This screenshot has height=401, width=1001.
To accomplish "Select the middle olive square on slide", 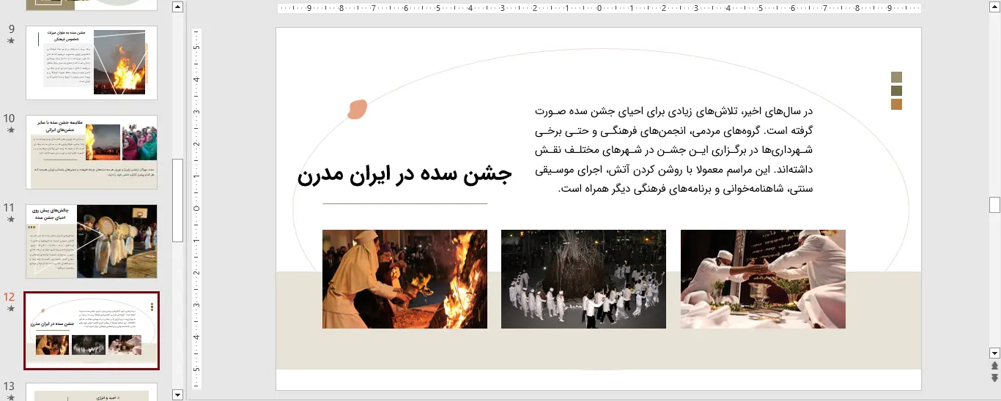I will coord(896,91).
